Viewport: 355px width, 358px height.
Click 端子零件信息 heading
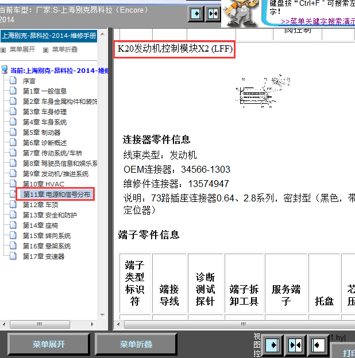149,235
